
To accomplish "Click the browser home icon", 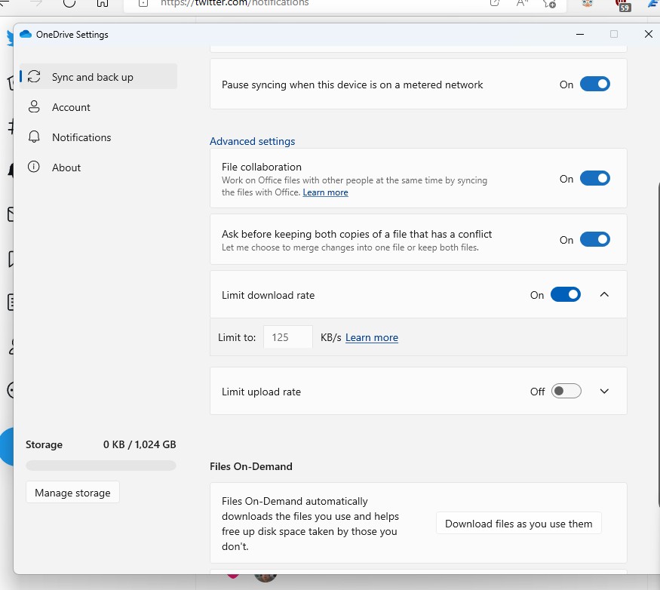I will (x=103, y=3).
